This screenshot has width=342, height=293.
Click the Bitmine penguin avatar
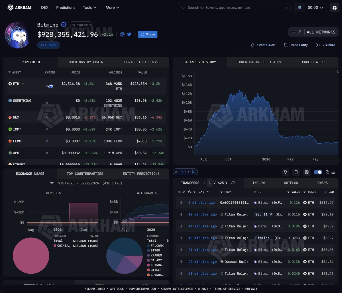coord(17,35)
